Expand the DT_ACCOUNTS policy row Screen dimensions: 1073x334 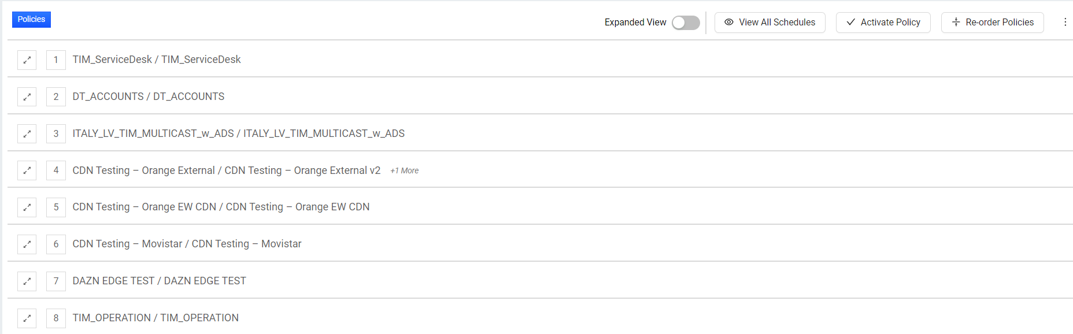[x=27, y=97]
